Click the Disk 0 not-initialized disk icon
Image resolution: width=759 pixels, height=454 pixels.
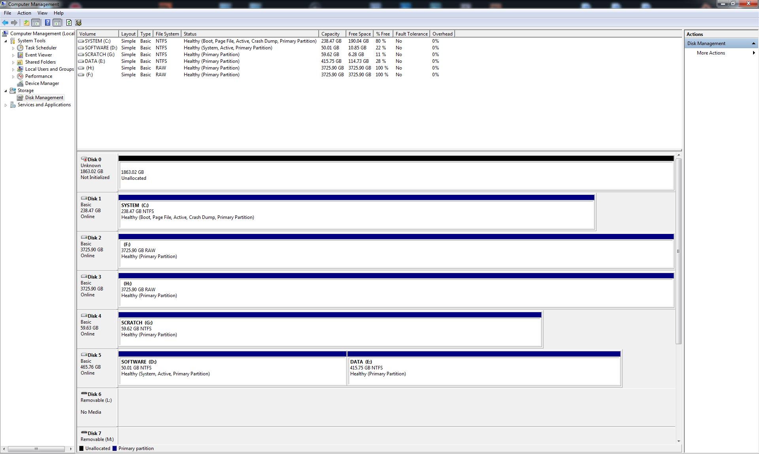pos(84,159)
